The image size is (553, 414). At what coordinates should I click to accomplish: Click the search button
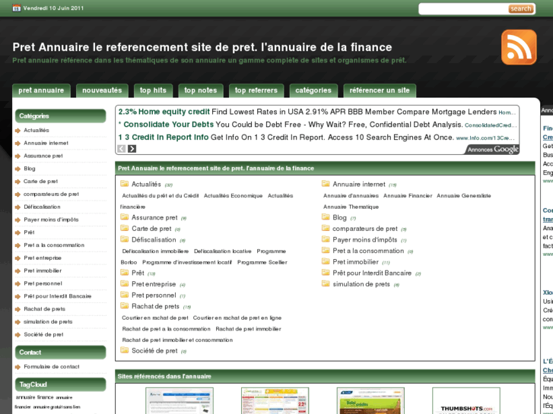click(x=520, y=9)
